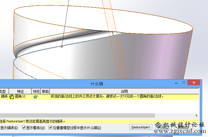
Task: Click the FeatureXpert button
Action: pyautogui.click(x=141, y=127)
